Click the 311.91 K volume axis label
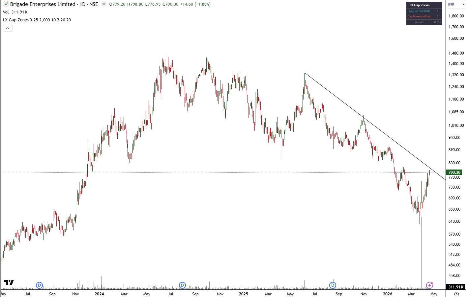466x297 pixels. (x=456, y=287)
